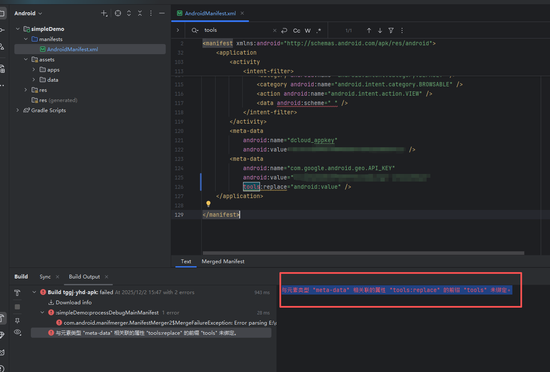The width and height of the screenshot is (550, 372).
Task: Switch to the Merged Manifest tab
Action: (x=223, y=262)
